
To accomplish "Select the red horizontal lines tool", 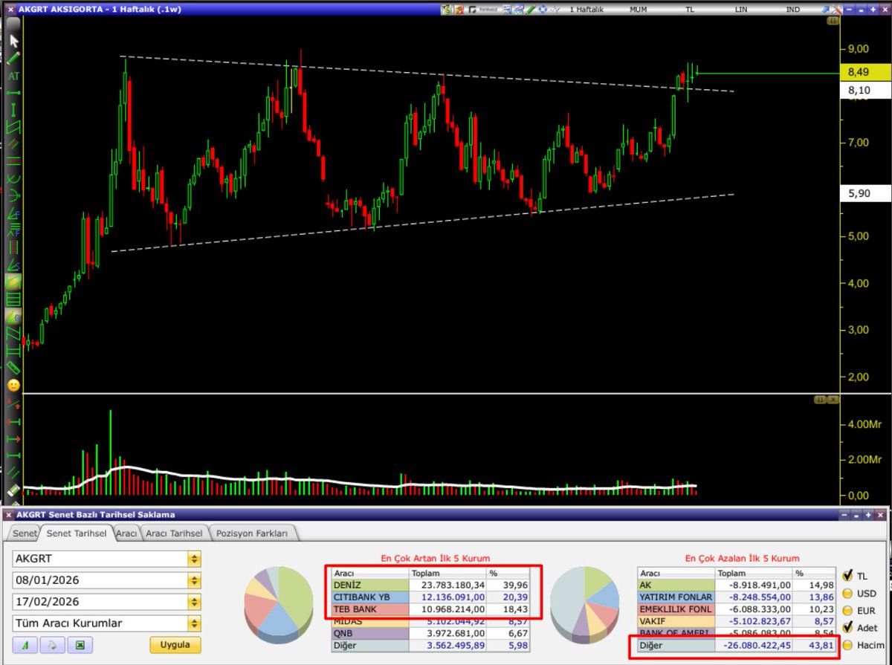I will pos(14,160).
